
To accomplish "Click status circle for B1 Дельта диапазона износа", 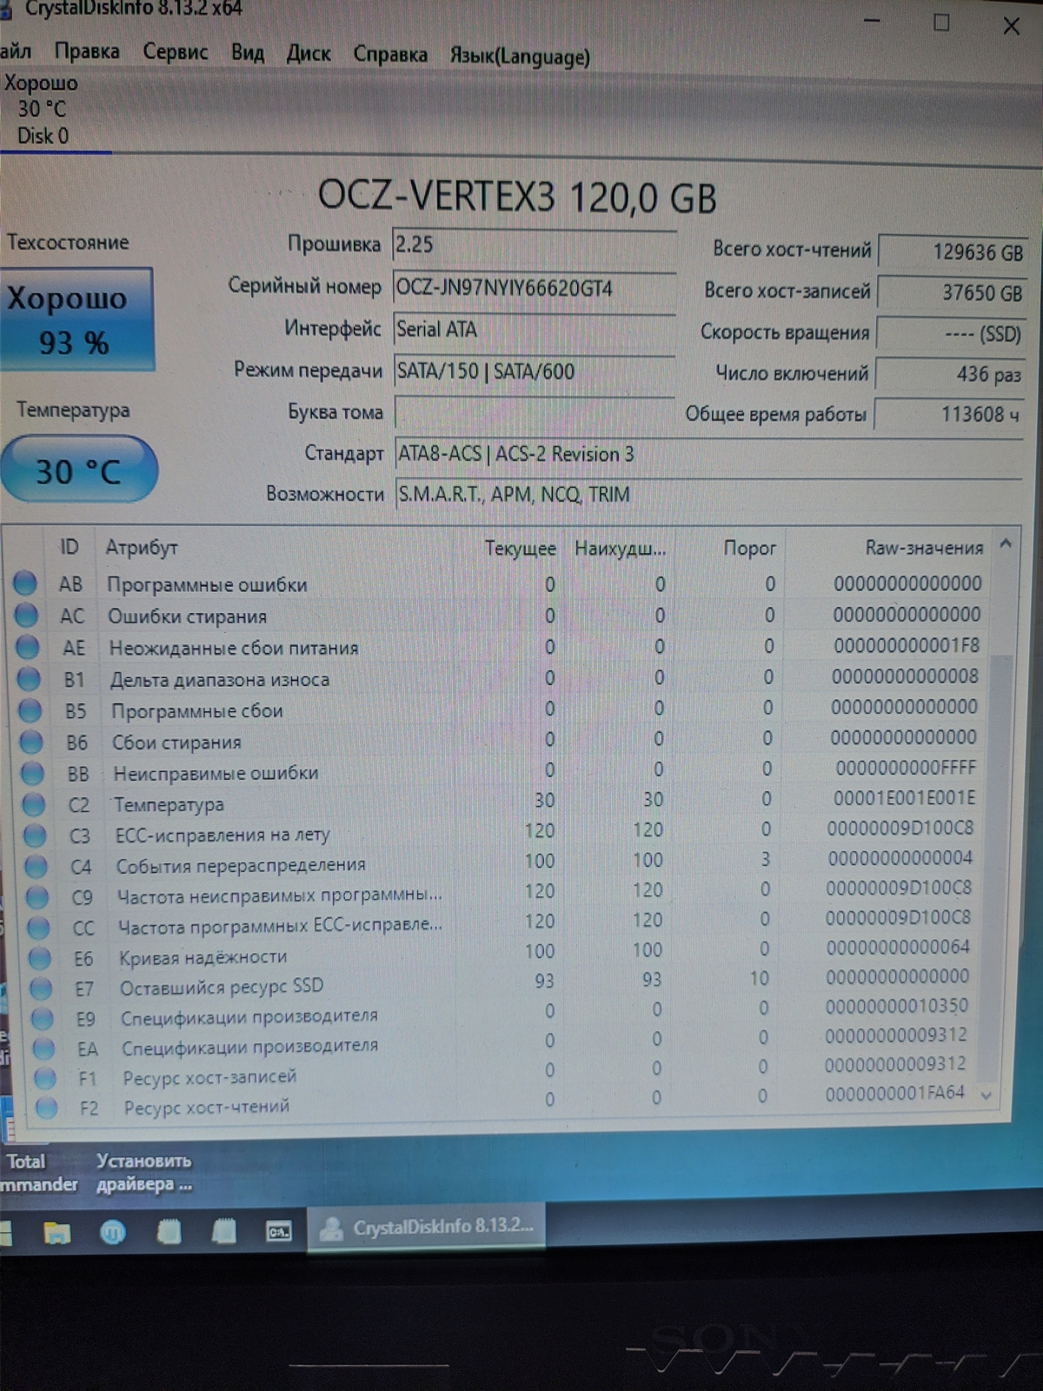I will pyautogui.click(x=29, y=677).
